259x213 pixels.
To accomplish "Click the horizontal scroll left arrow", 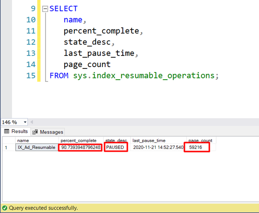I will [32, 122].
